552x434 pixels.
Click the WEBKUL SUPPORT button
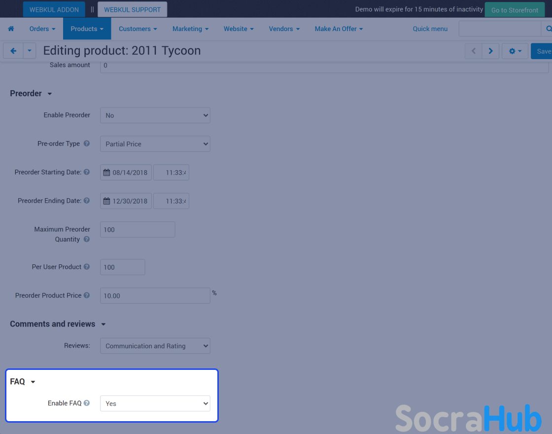pyautogui.click(x=132, y=9)
